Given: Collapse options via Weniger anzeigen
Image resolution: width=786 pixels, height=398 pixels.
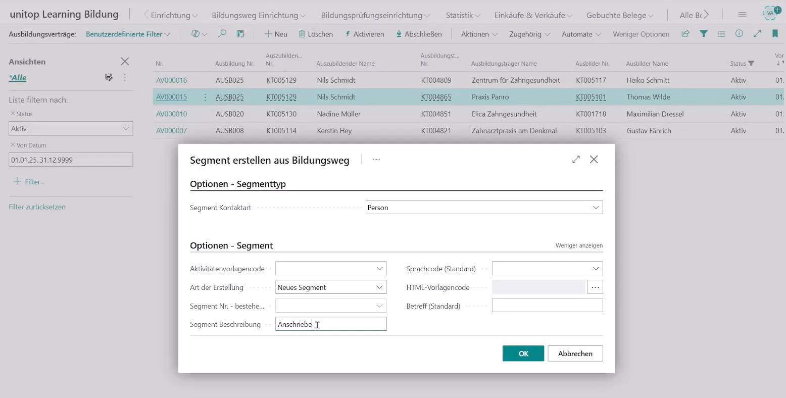Looking at the screenshot, I should coord(579,245).
